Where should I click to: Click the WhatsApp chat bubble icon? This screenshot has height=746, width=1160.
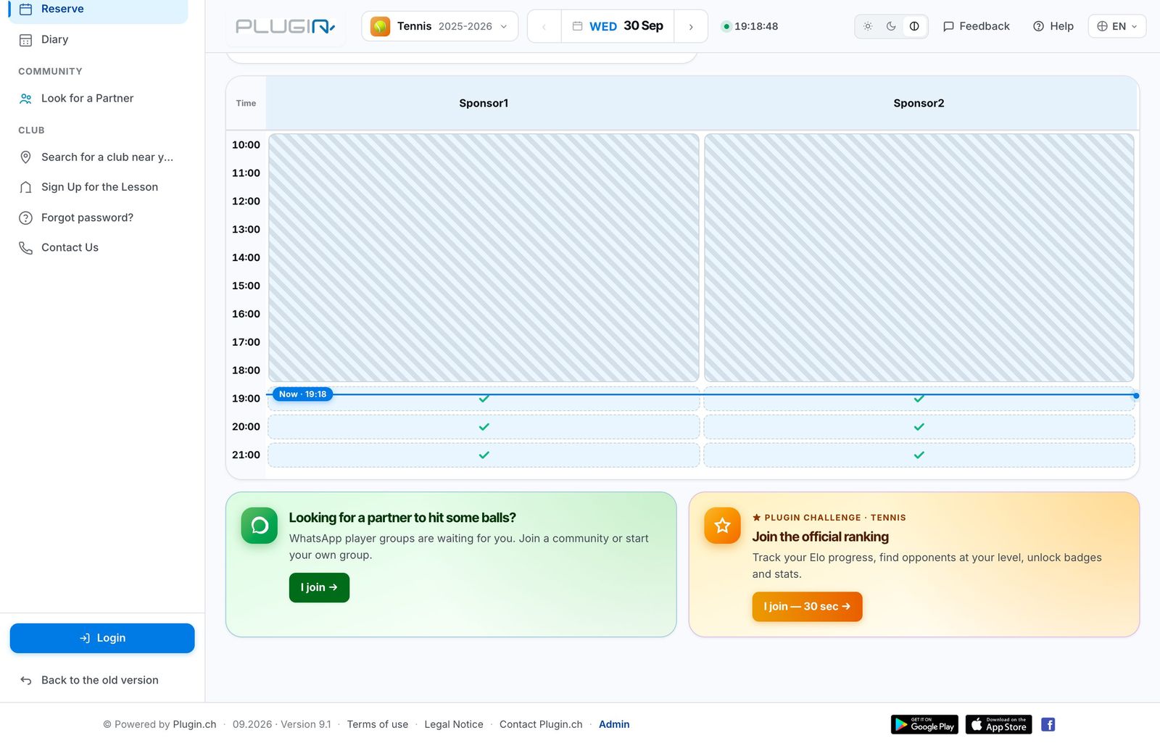click(260, 526)
